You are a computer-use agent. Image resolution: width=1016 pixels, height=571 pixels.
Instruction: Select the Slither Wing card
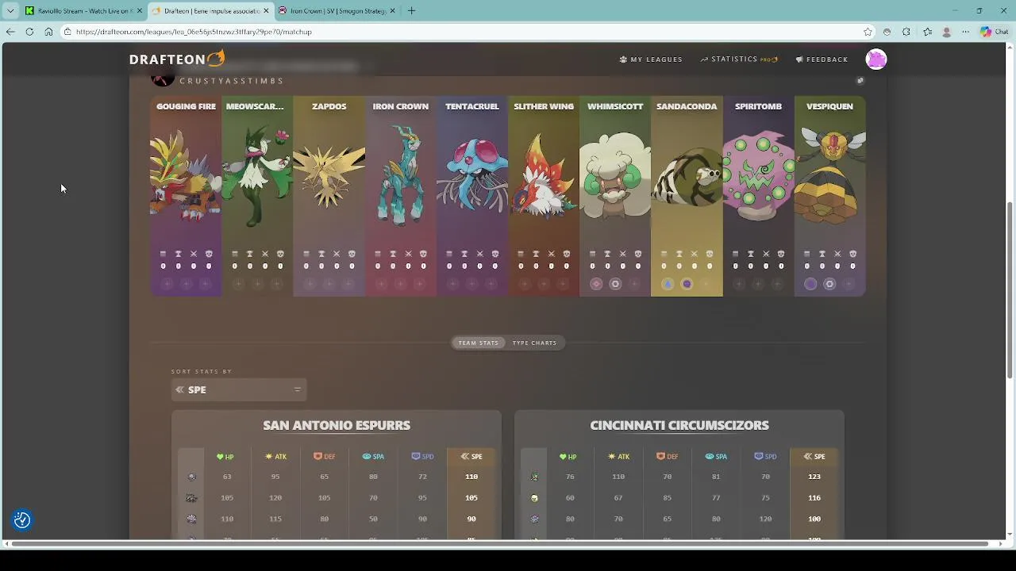pos(544,197)
